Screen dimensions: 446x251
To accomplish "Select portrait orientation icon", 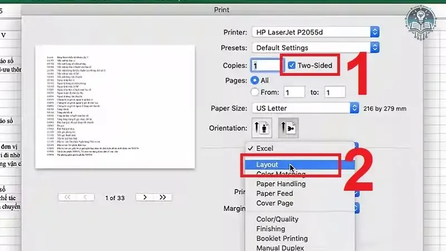I will 261,128.
